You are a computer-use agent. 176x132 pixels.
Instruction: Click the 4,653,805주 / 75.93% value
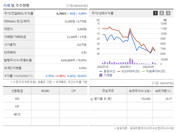tap(74, 60)
